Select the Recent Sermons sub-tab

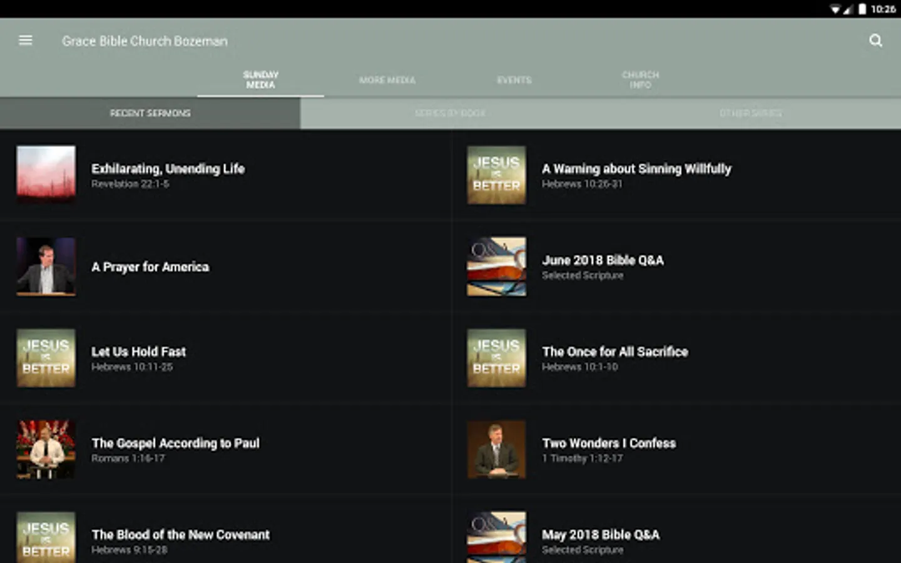[x=150, y=113]
